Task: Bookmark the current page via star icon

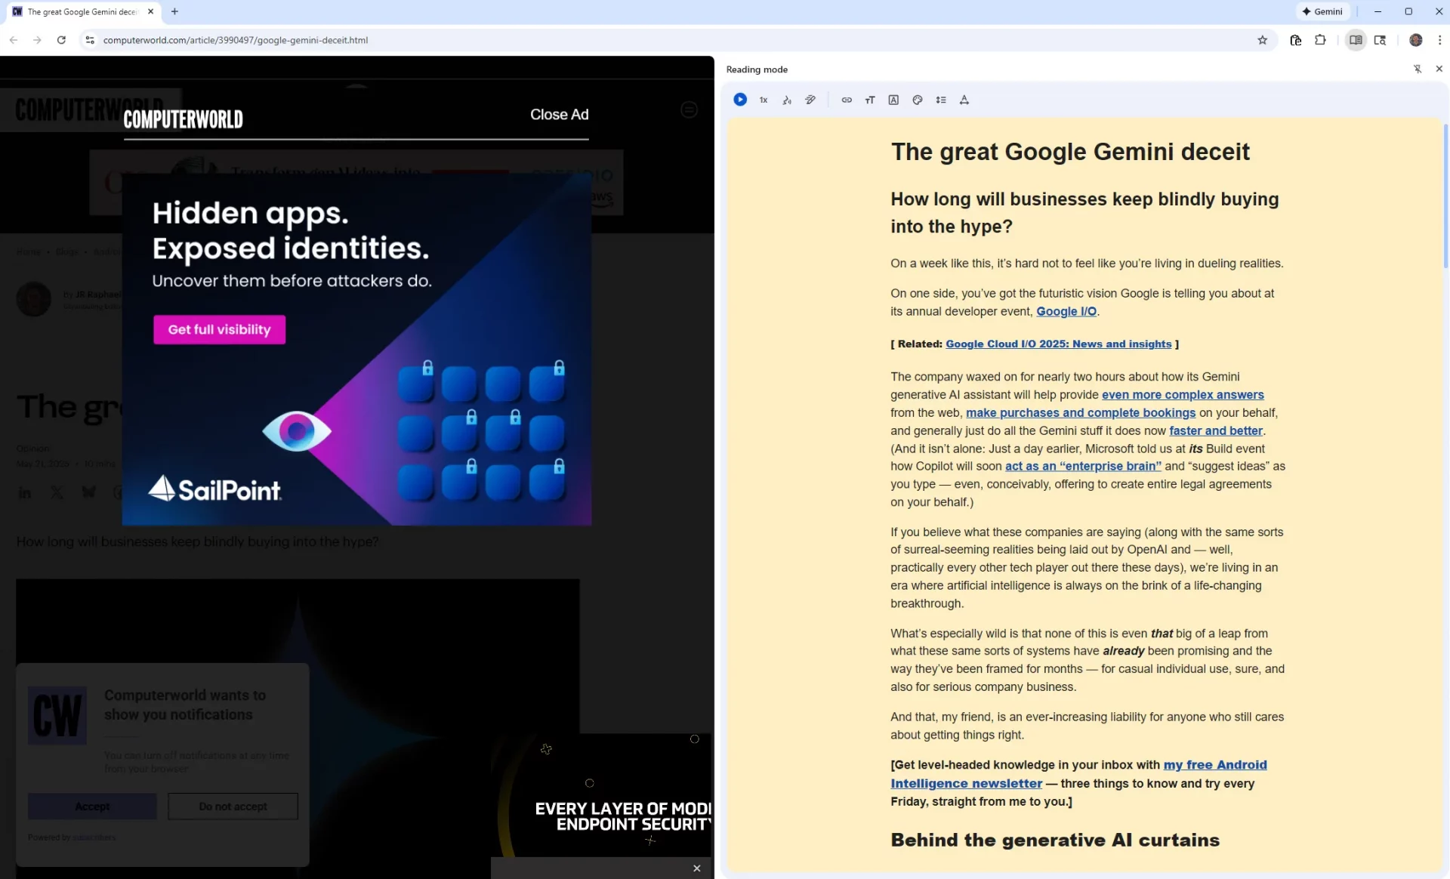Action: pos(1263,40)
